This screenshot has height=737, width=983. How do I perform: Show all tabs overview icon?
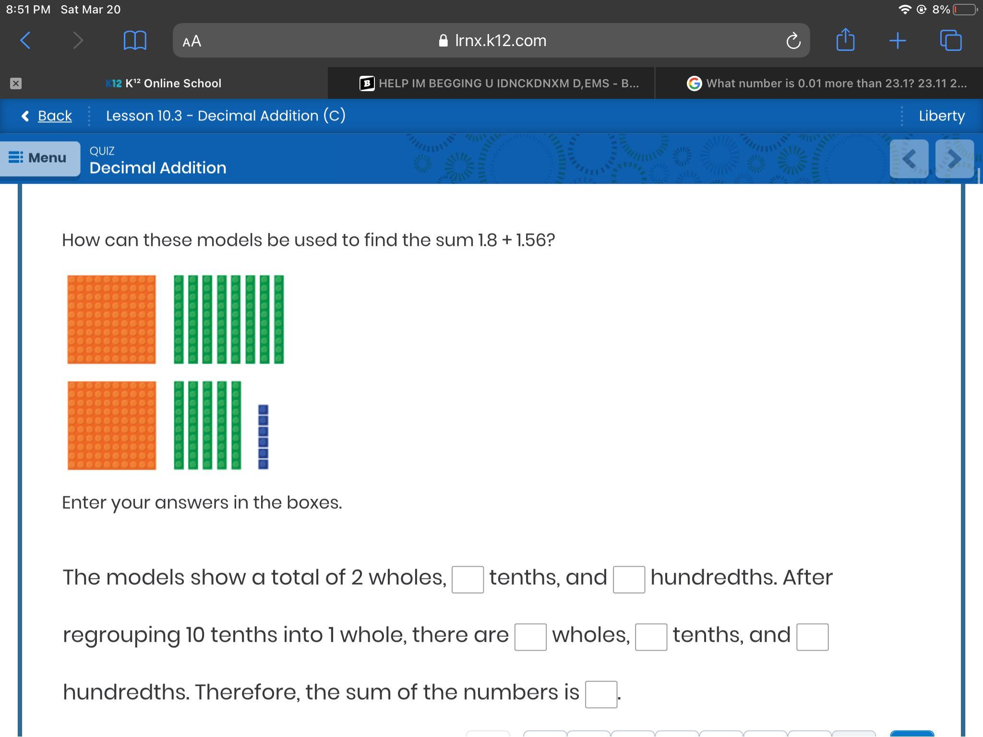[951, 41]
